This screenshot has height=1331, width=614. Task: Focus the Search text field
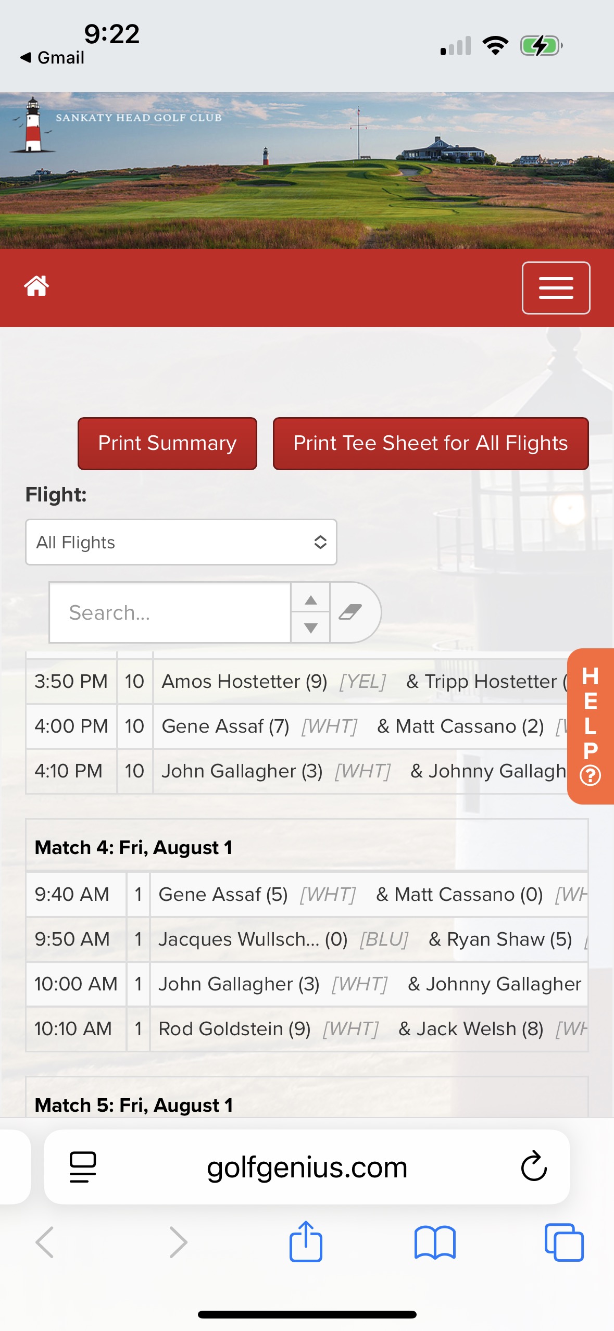coord(170,612)
